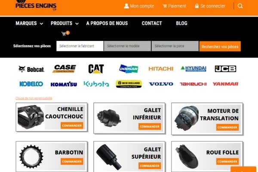Select the Yanmar brand logo
Image resolution: width=258 pixels, height=172 pixels.
click(x=225, y=84)
